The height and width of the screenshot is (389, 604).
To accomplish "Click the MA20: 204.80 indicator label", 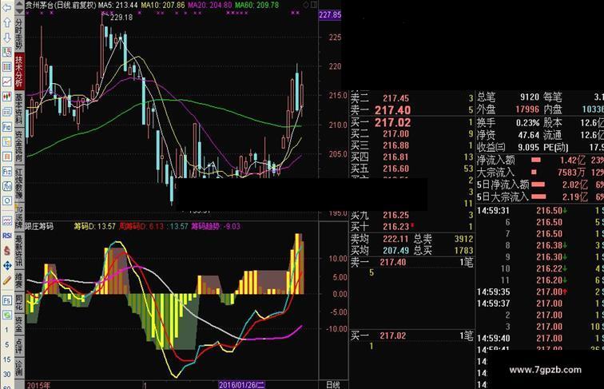I will click(210, 5).
